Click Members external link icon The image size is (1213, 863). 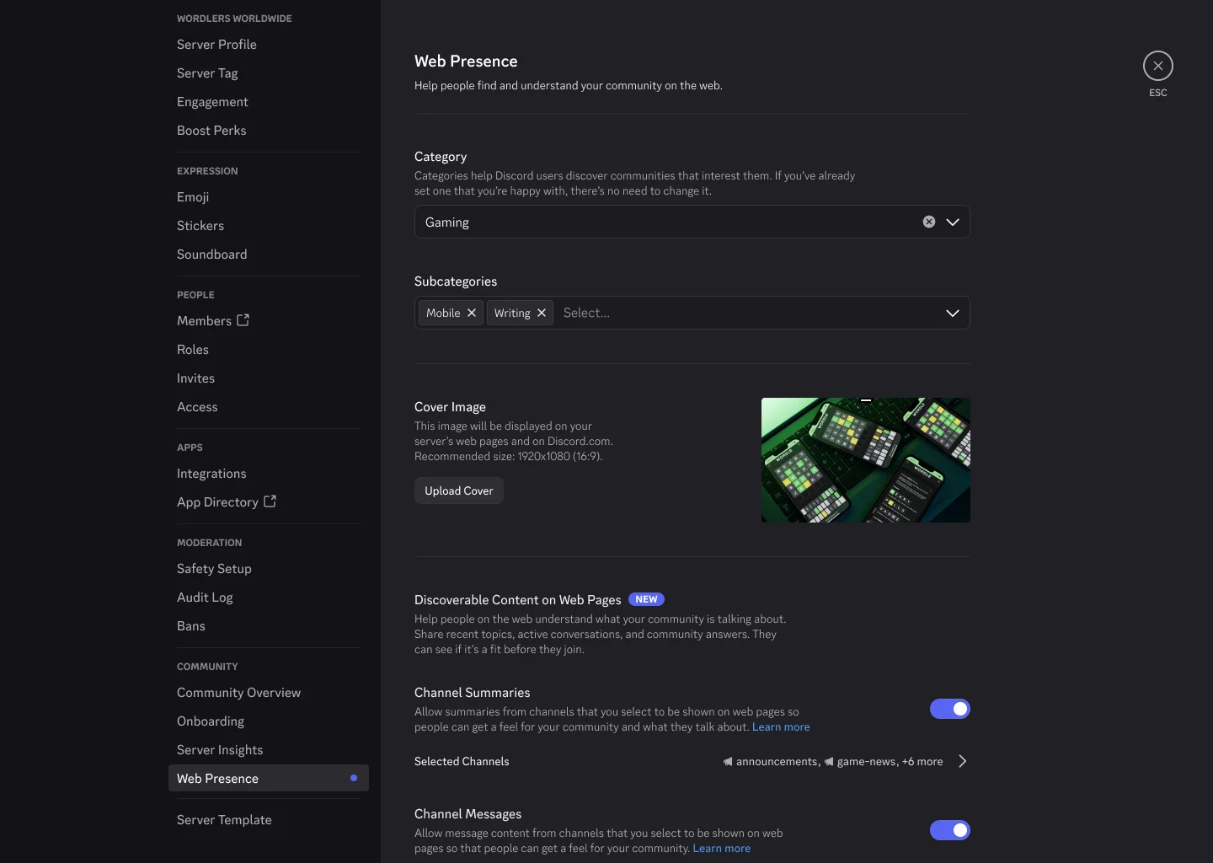point(243,320)
